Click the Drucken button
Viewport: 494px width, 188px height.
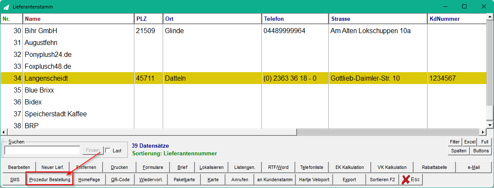pos(119,167)
